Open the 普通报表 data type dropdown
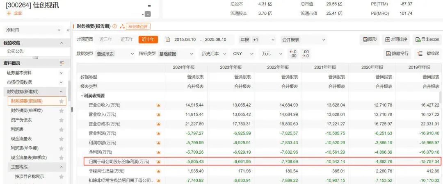 pos(115,54)
